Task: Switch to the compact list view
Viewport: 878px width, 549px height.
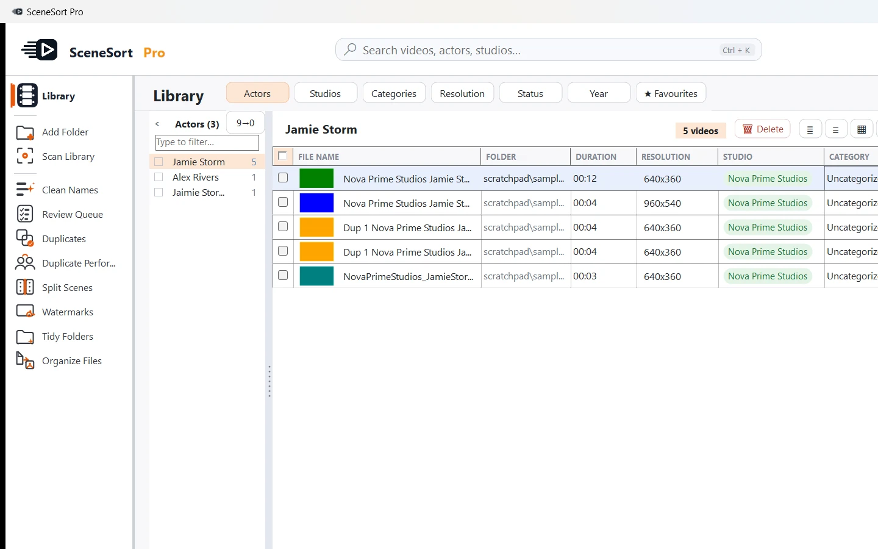Action: point(836,130)
